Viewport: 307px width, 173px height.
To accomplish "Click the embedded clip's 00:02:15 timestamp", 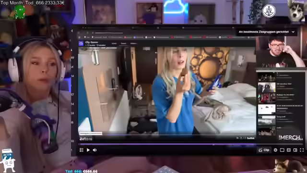I will click(86, 139).
